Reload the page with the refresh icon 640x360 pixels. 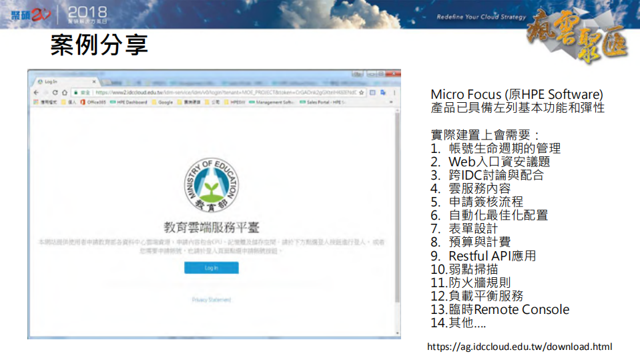pyautogui.click(x=55, y=93)
